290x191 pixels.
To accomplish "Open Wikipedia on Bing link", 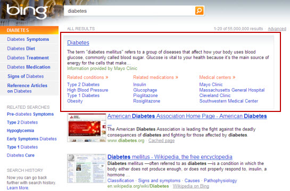I will click(x=191, y=186).
